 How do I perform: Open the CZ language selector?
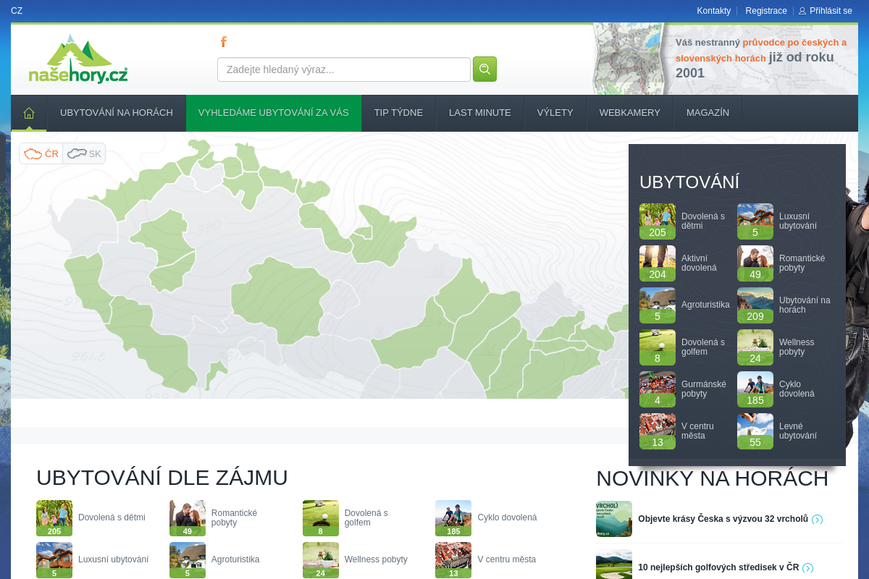tap(17, 11)
